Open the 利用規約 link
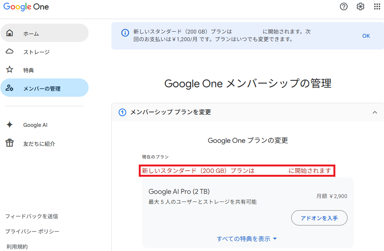The width and height of the screenshot is (384, 251). (x=17, y=247)
